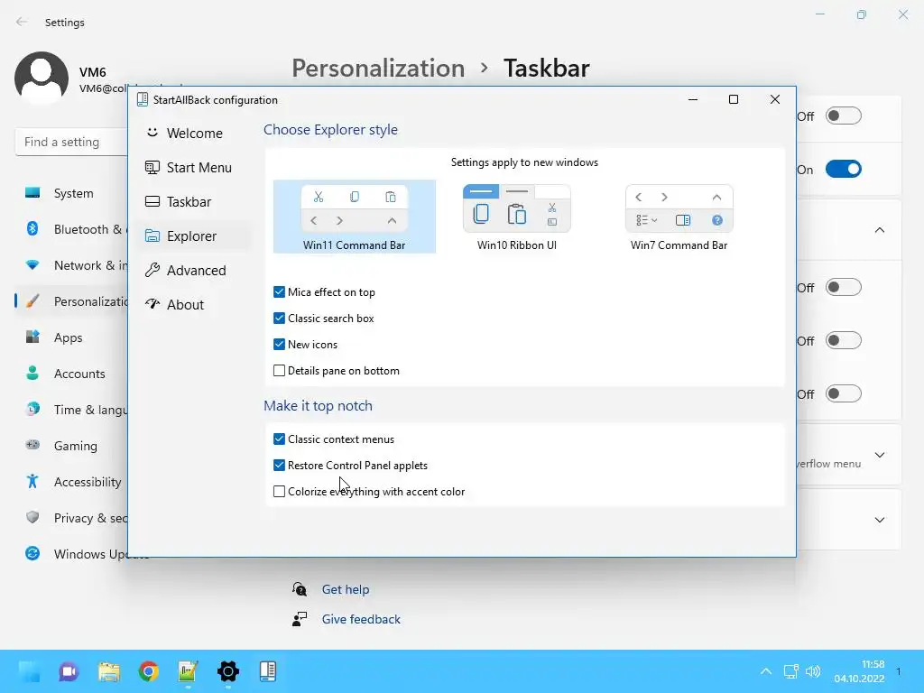Click the Welcome smiley icon

(152, 133)
